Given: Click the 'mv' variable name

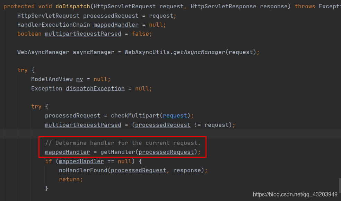Looking at the screenshot, I should coord(80,79).
